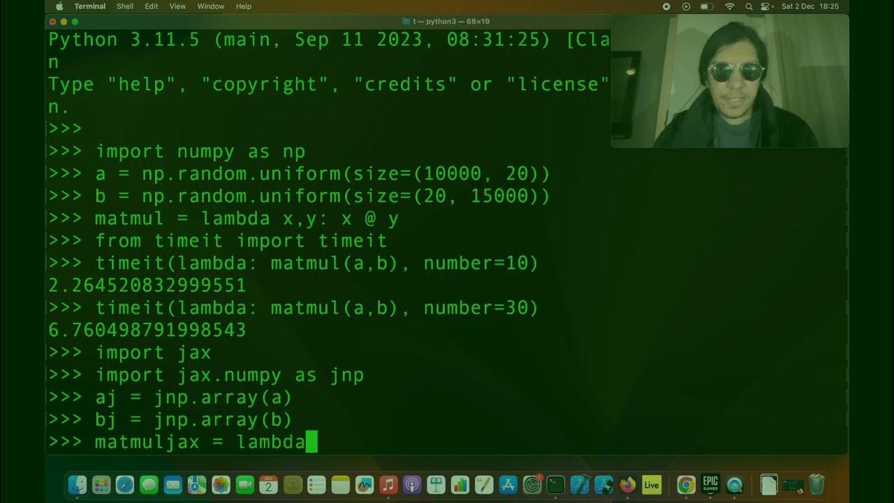This screenshot has width=894, height=503.
Task: Open Mail from the dock
Action: pos(173,484)
